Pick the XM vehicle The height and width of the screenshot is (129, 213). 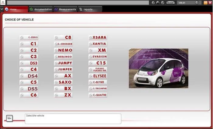pyautogui.click(x=98, y=50)
